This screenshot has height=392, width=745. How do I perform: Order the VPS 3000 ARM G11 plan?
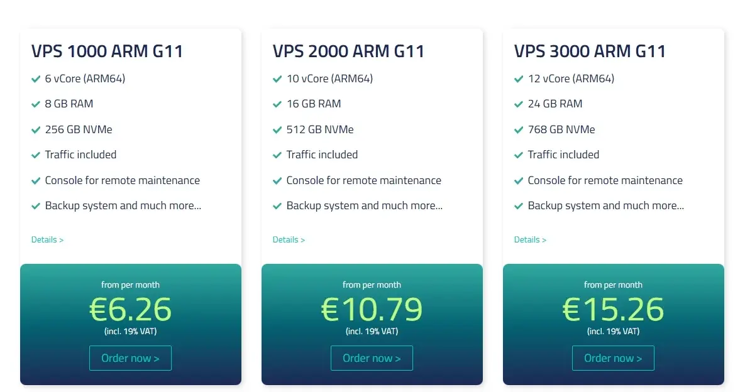pyautogui.click(x=613, y=358)
